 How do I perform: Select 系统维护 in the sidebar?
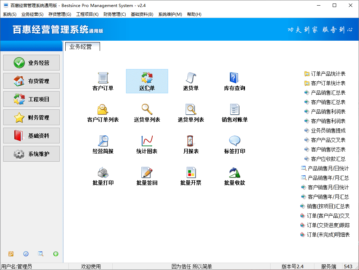(x=31, y=154)
